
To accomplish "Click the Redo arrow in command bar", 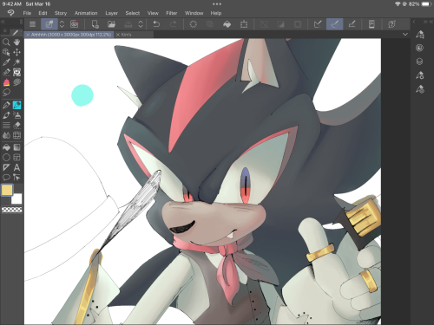I will pyautogui.click(x=173, y=24).
